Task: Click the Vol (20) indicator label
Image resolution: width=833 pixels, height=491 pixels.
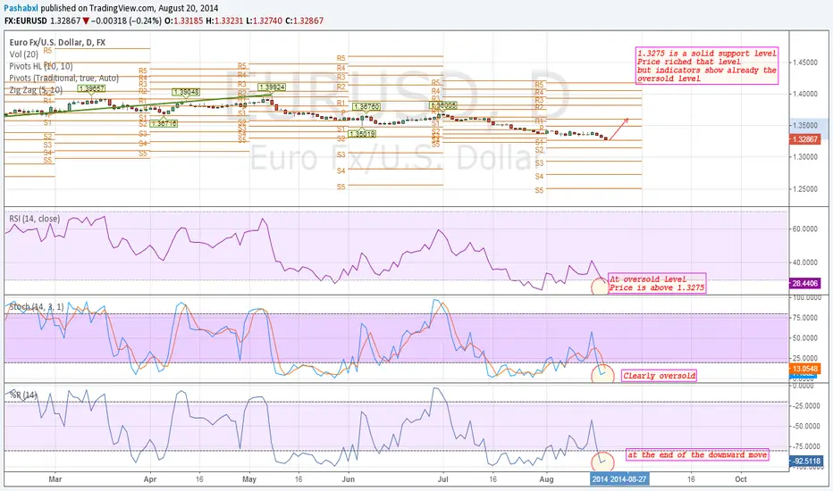Action: [24, 54]
